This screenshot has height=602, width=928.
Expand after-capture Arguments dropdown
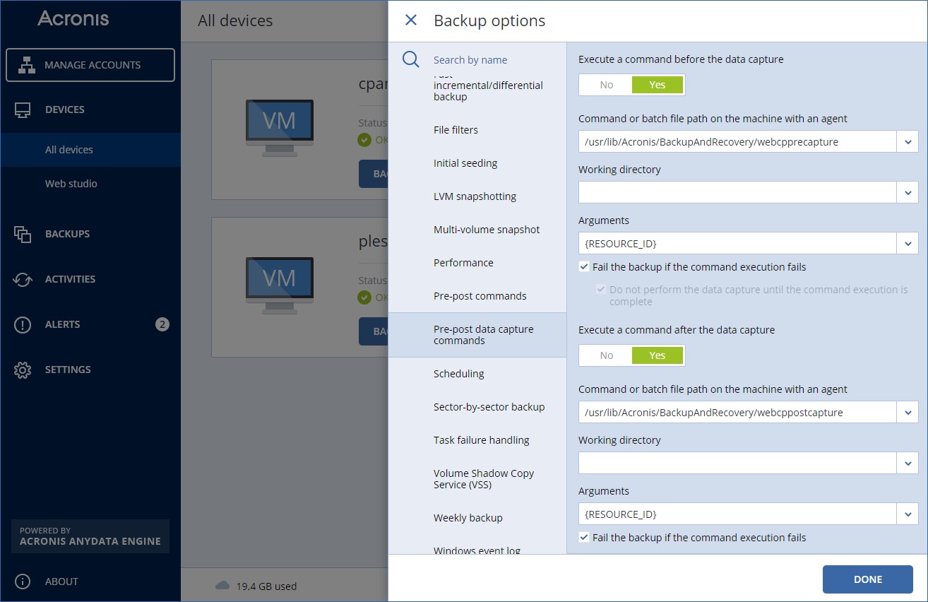908,514
